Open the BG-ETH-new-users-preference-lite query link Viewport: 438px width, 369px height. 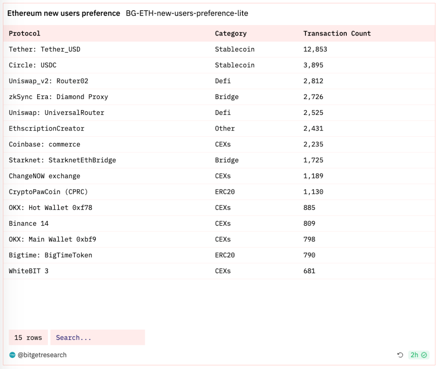[186, 13]
